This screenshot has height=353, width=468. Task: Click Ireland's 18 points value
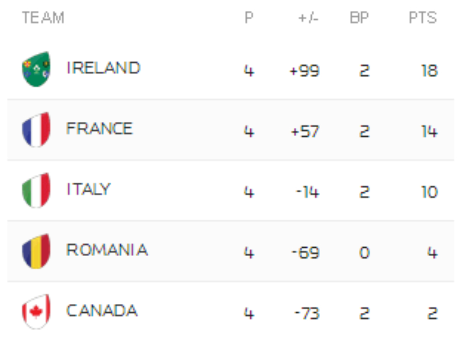pyautogui.click(x=429, y=71)
